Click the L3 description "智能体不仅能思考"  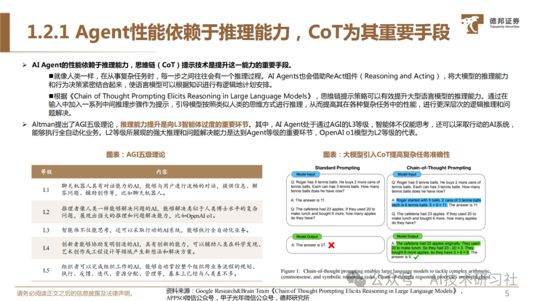[156, 230]
